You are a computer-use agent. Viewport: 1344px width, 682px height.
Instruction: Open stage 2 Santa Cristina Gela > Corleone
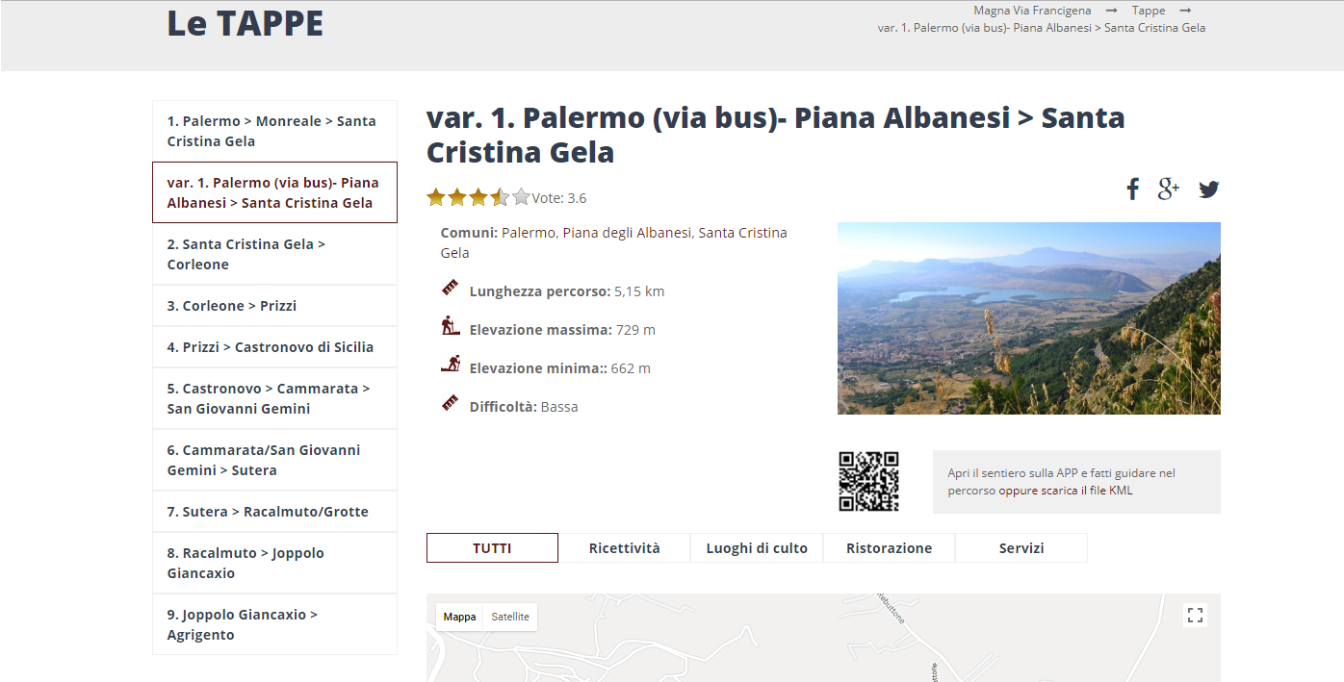[x=274, y=254]
